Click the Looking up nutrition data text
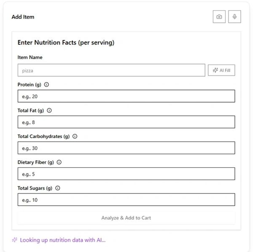253x252 pixels. (63, 240)
